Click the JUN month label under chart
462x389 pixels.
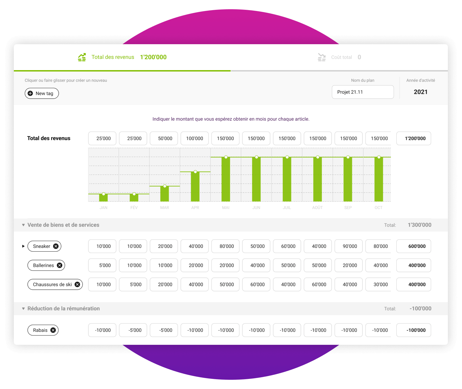[x=256, y=208]
